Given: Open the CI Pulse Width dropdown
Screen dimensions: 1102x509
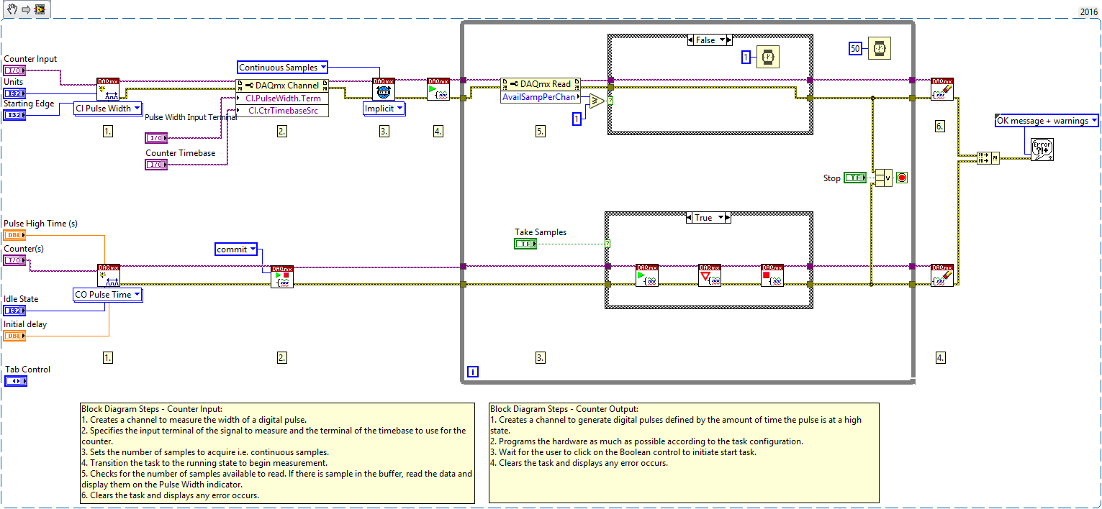Looking at the screenshot, I should [x=107, y=109].
